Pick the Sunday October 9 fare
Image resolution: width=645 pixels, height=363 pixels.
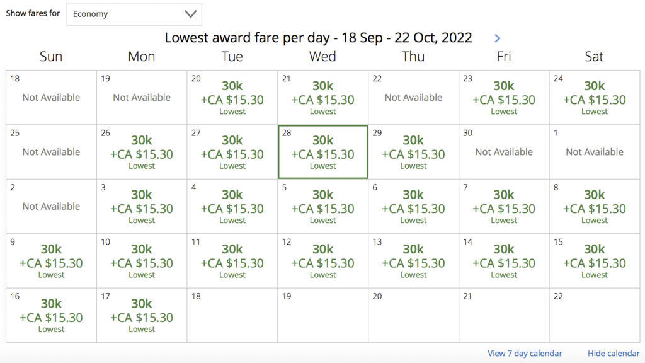(51, 261)
